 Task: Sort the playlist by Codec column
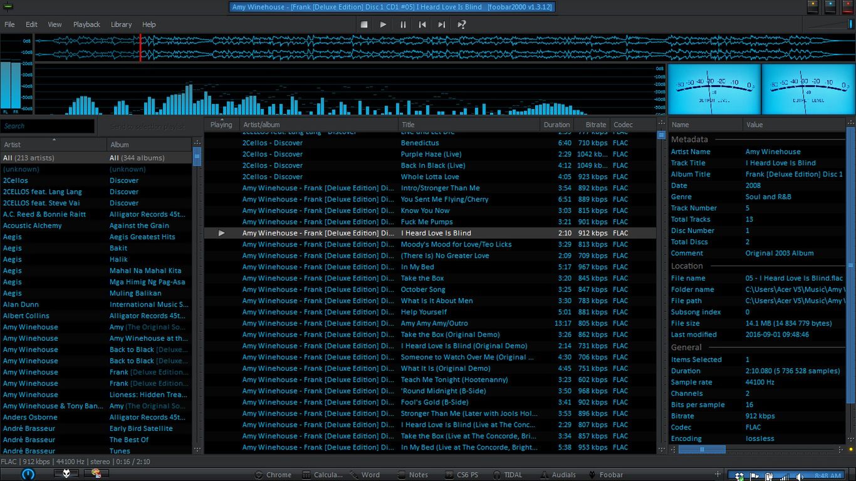click(632, 125)
